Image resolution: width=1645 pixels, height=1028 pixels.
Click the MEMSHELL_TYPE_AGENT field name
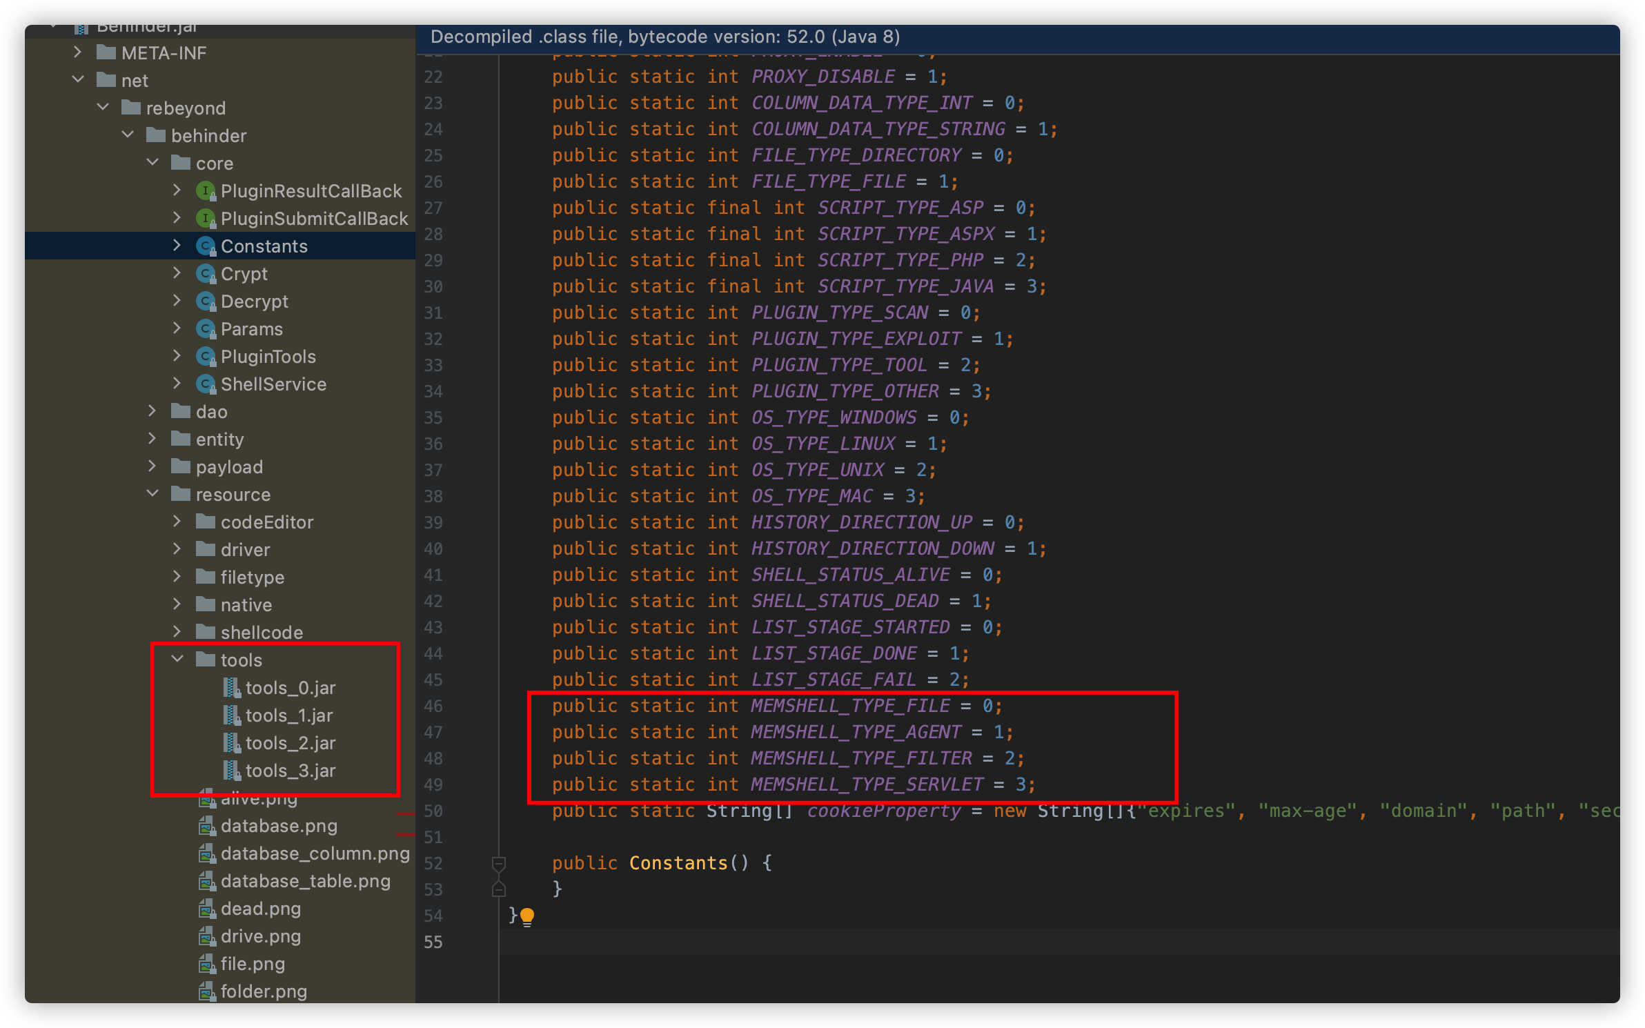point(856,732)
